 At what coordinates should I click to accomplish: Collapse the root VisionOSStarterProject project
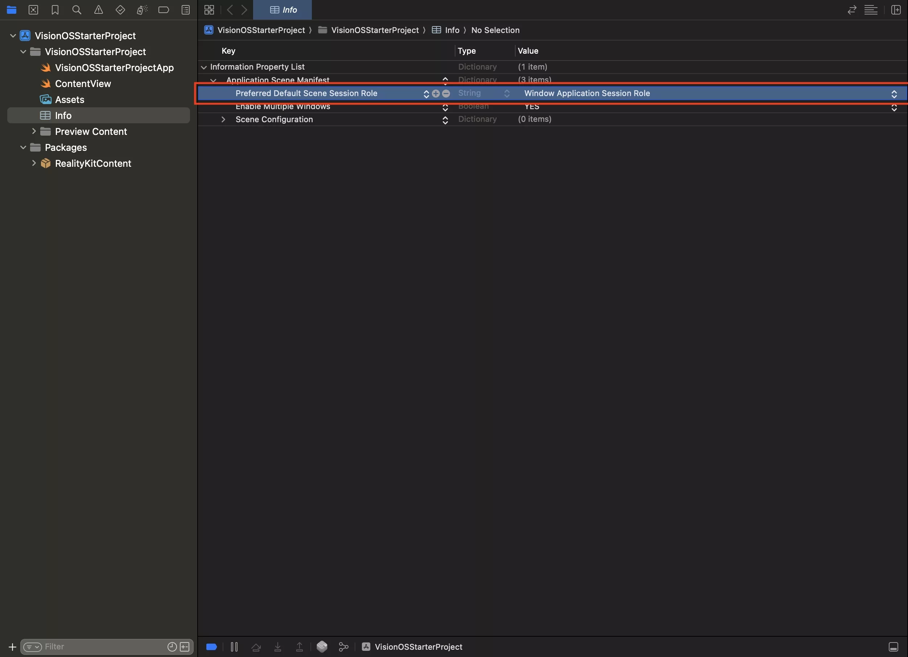pos(13,36)
